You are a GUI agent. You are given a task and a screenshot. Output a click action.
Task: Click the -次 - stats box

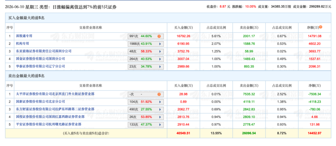click(146, 94)
